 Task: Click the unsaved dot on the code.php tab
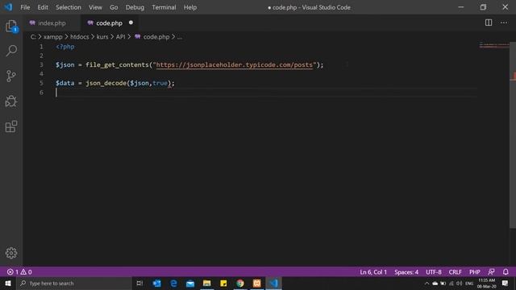coord(131,23)
